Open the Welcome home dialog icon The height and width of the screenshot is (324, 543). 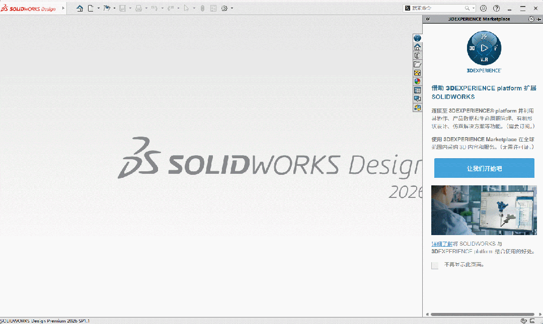tap(80, 9)
